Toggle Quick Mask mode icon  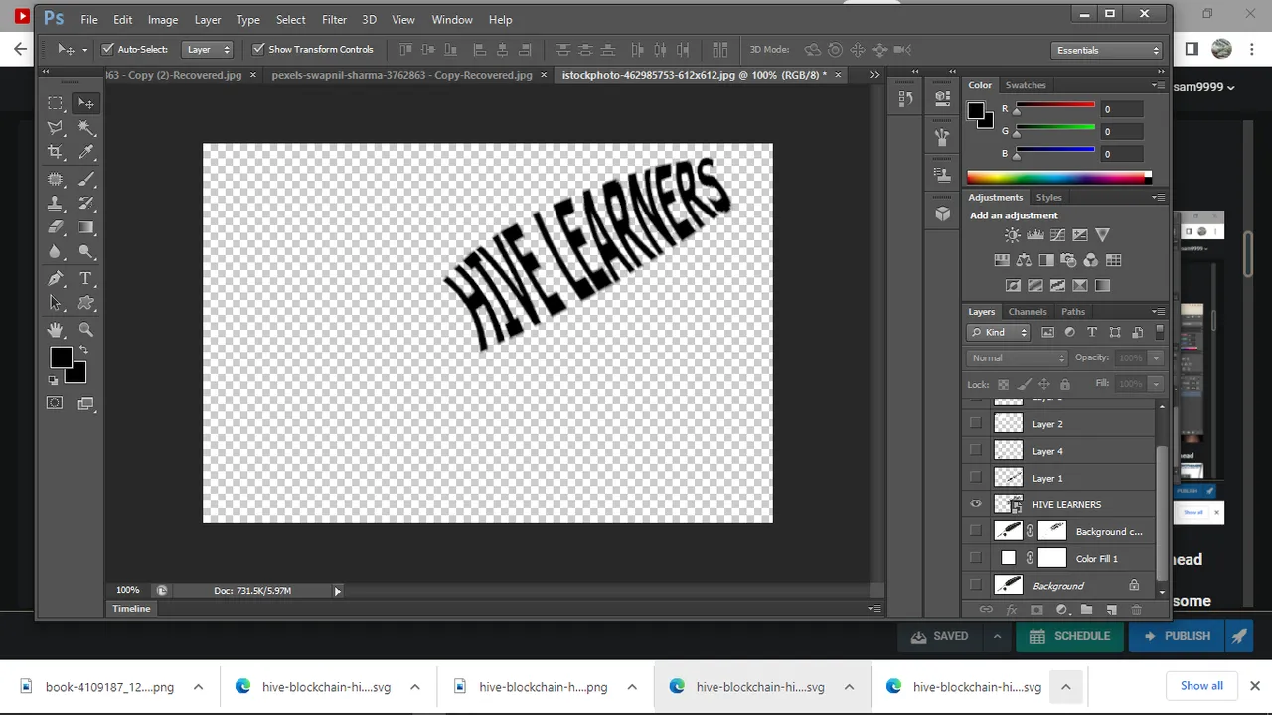[55, 403]
